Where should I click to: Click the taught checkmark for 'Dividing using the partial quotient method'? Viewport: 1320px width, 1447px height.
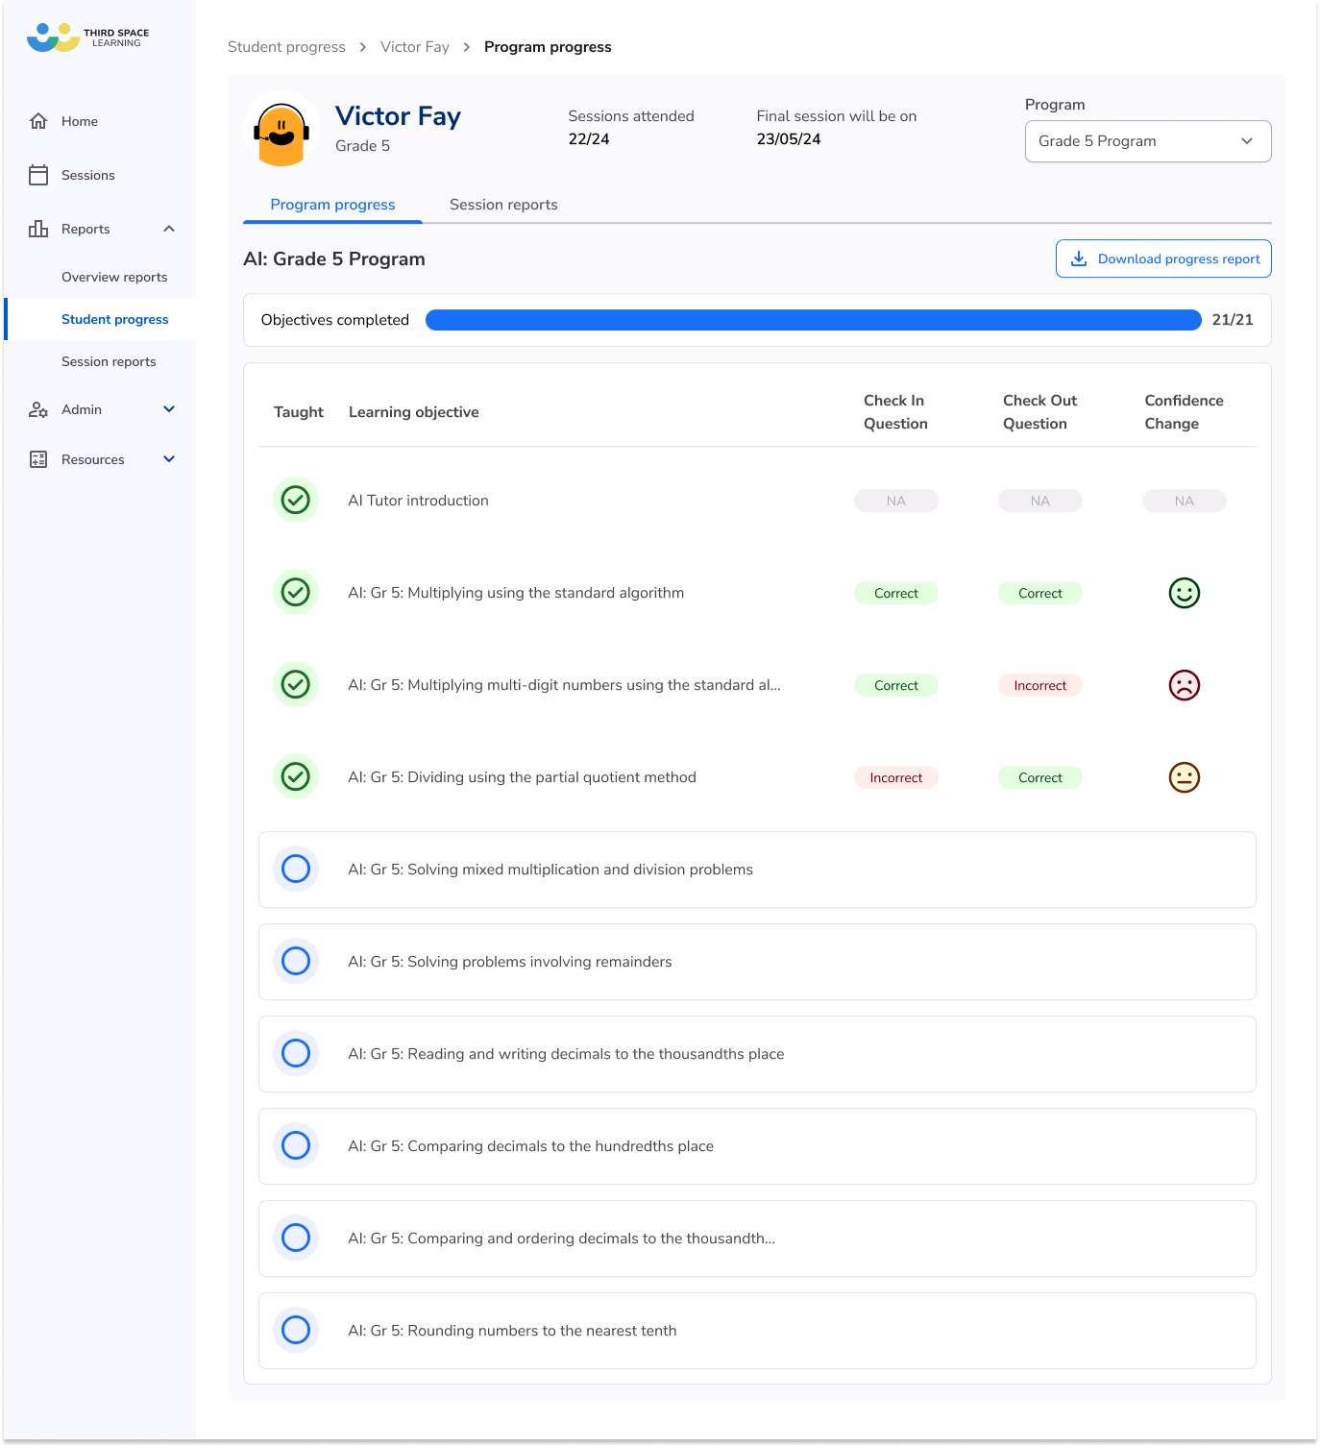295,776
